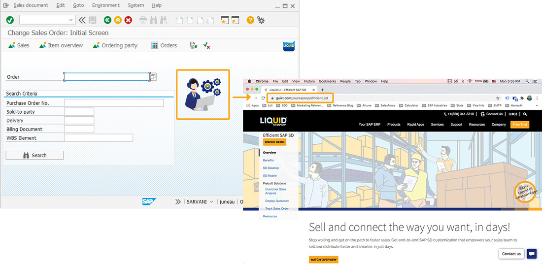Open Chrome's History menu
The height and width of the screenshot is (264, 542).
point(309,81)
